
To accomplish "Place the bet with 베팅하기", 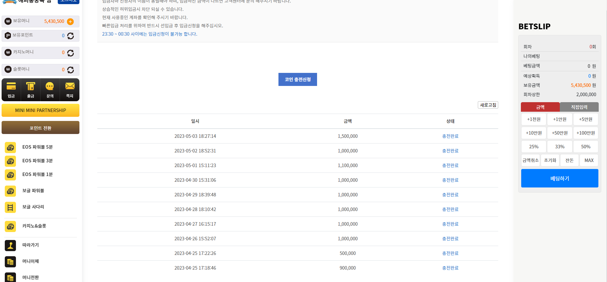I will click(x=560, y=178).
